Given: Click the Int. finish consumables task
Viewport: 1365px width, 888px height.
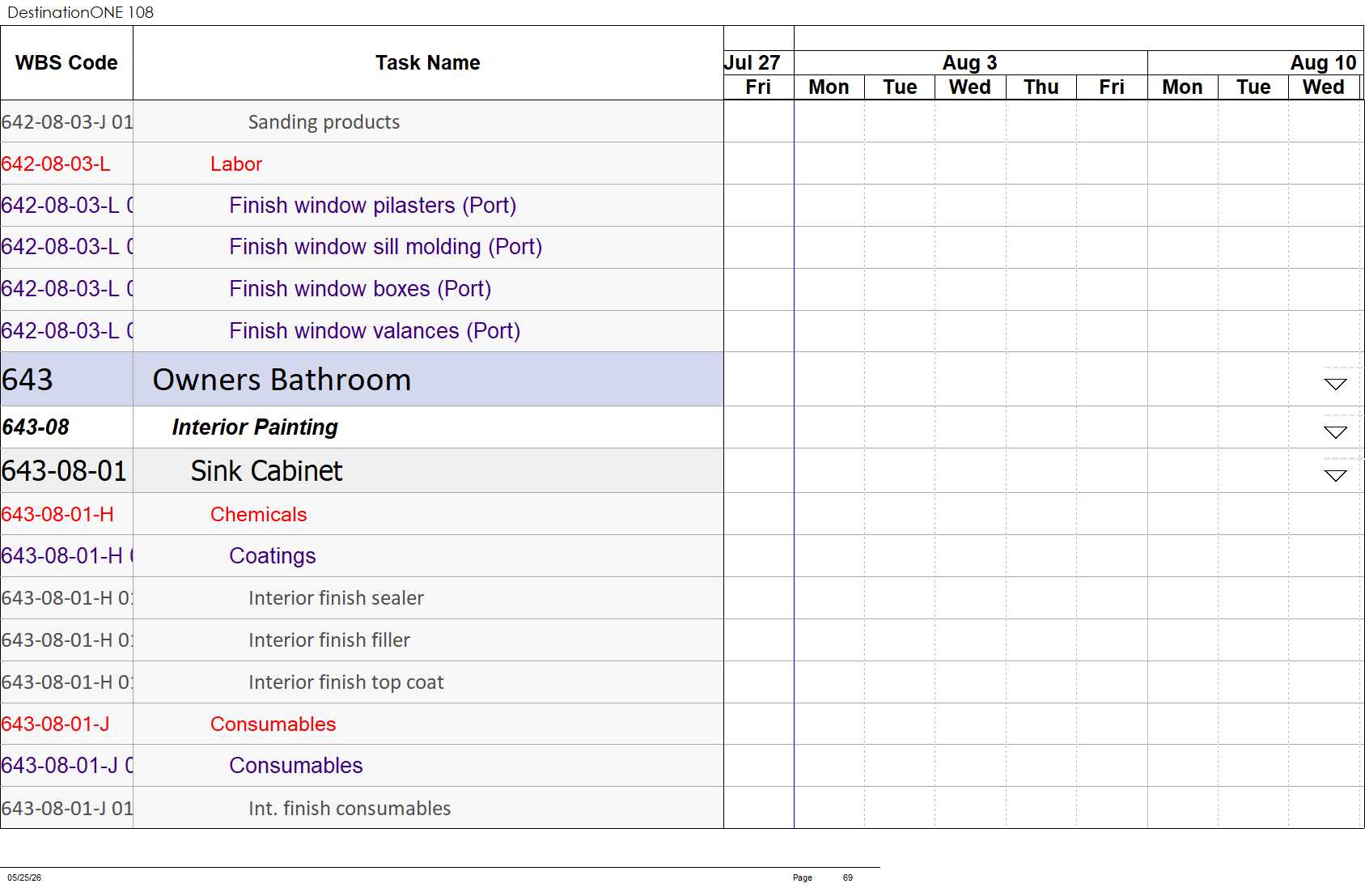Looking at the screenshot, I should pyautogui.click(x=350, y=809).
